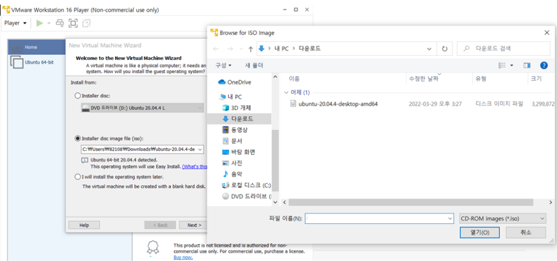Screen dimensions: 557x261
Task: Collapse the 어제 (1) group
Action: 287,93
